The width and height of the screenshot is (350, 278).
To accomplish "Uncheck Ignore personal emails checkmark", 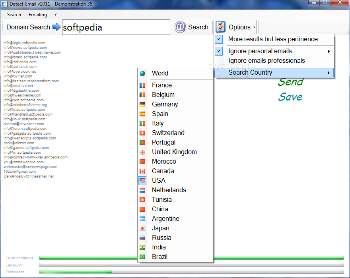I will click(219, 51).
